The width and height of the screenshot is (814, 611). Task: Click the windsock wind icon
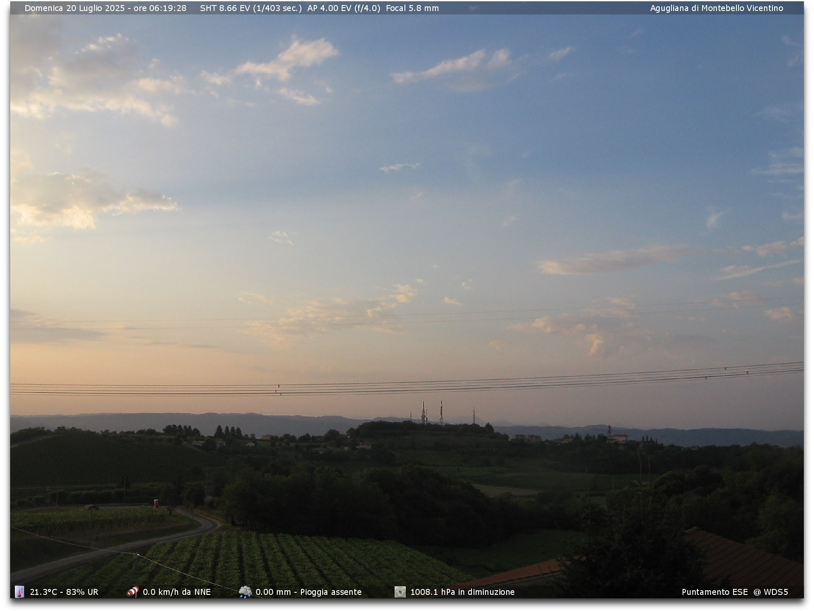tap(133, 591)
